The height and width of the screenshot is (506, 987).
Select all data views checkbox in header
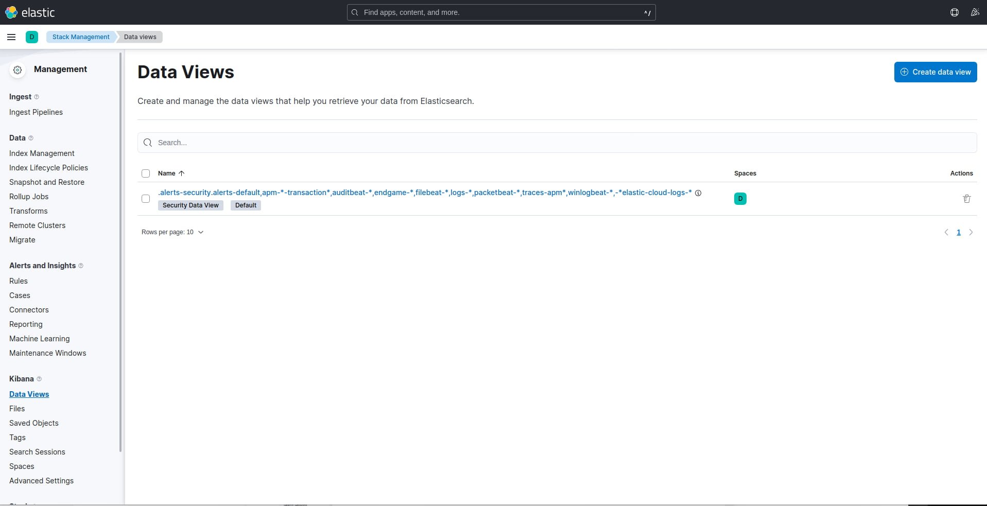145,173
